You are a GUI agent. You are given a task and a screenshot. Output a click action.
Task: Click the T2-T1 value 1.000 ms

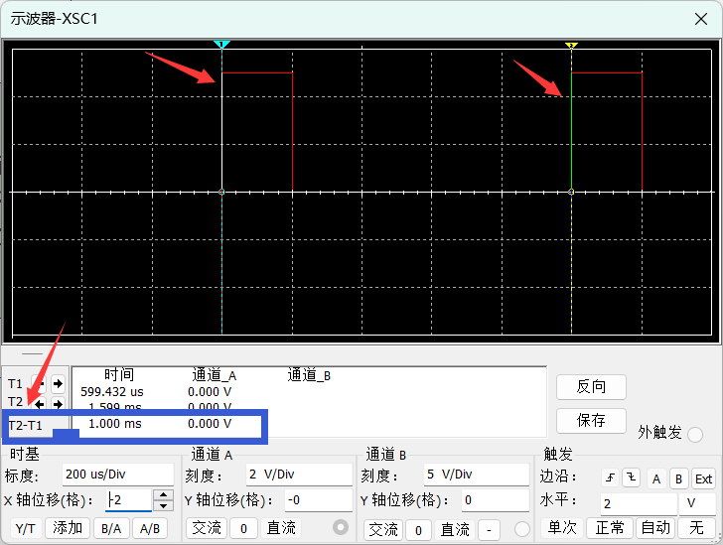(x=115, y=424)
